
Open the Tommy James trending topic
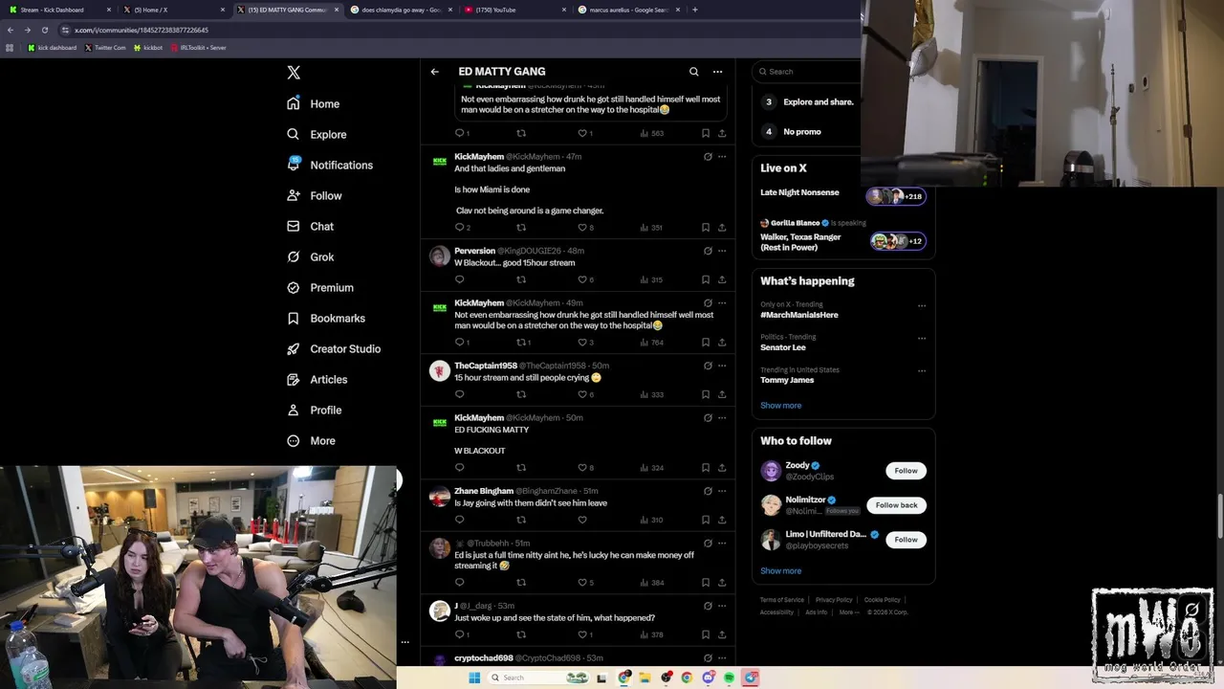[787, 380]
